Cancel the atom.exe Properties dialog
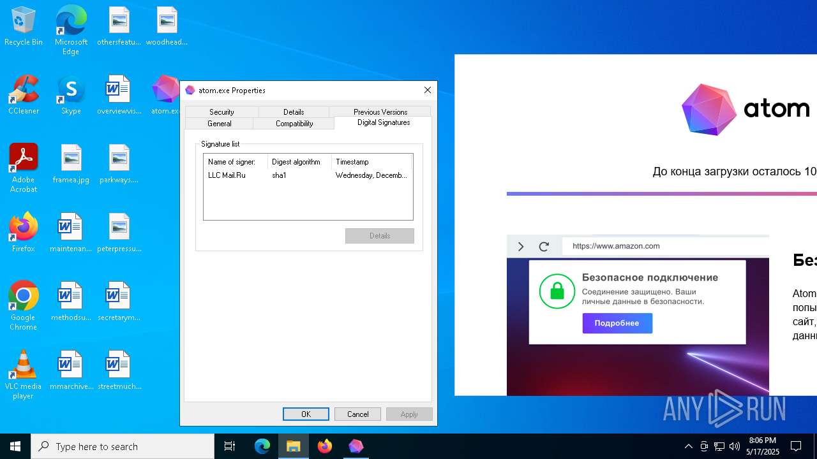This screenshot has height=459, width=817. [x=357, y=414]
